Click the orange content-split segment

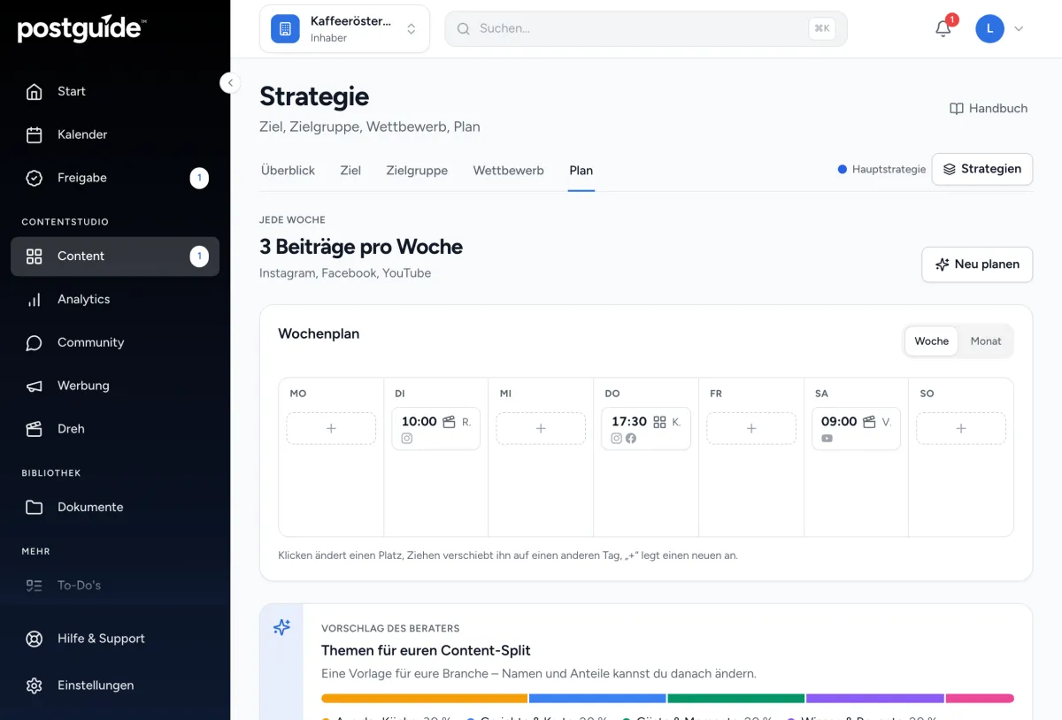point(424,699)
